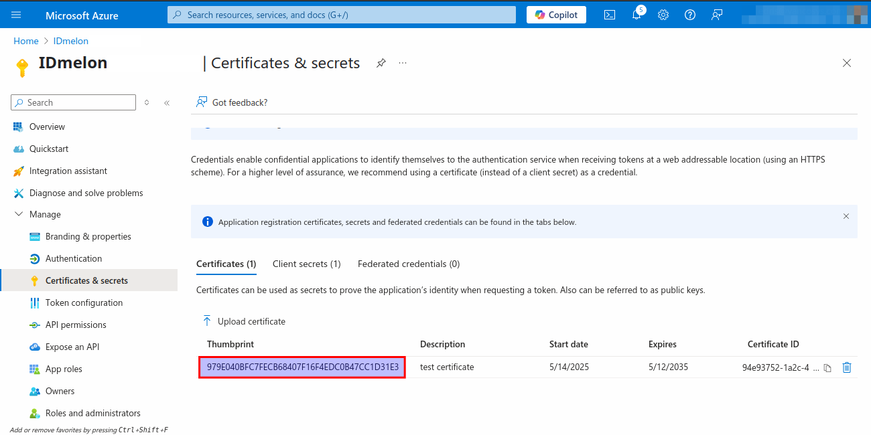Dismiss the info banner

[846, 216]
